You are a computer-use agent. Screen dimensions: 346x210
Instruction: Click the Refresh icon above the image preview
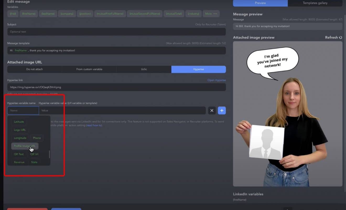pos(340,37)
